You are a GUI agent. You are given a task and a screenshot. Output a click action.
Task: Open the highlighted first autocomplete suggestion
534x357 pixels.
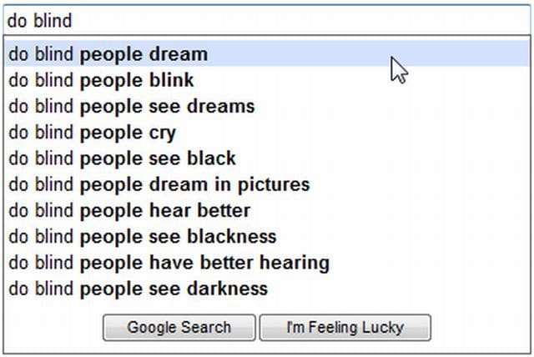click(x=108, y=55)
